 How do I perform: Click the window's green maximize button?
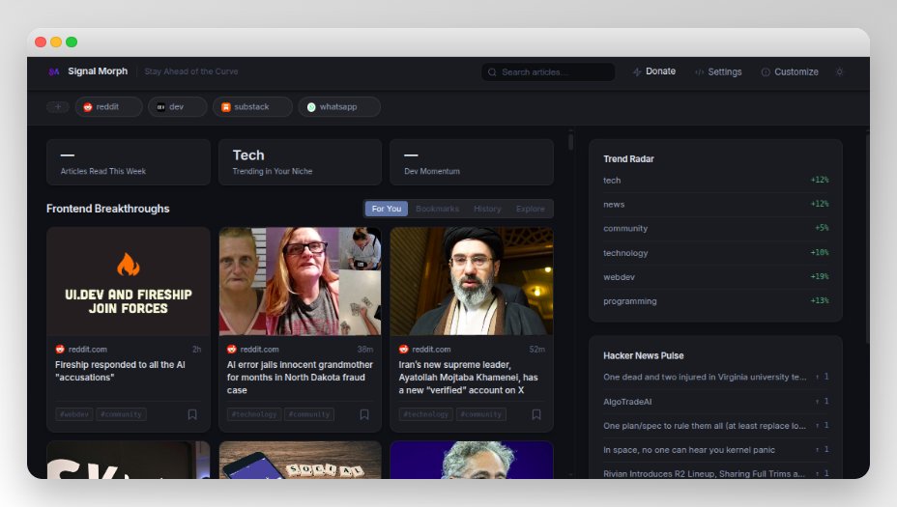72,42
